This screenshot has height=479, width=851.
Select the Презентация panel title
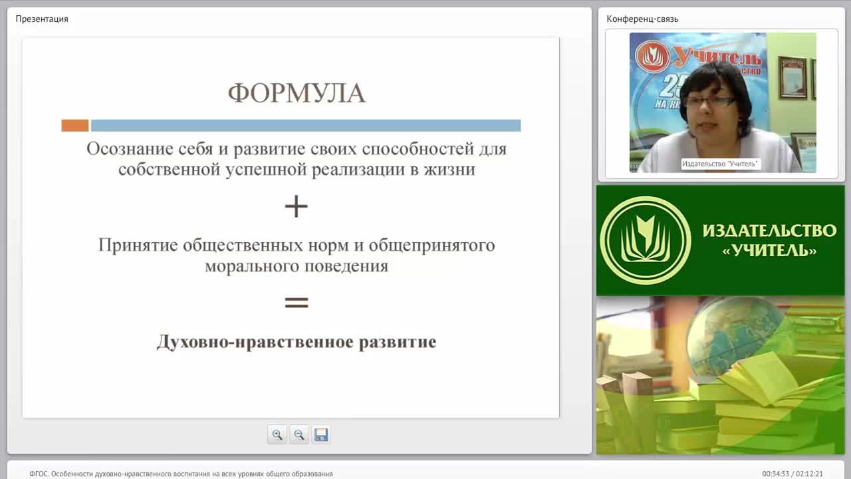click(42, 19)
